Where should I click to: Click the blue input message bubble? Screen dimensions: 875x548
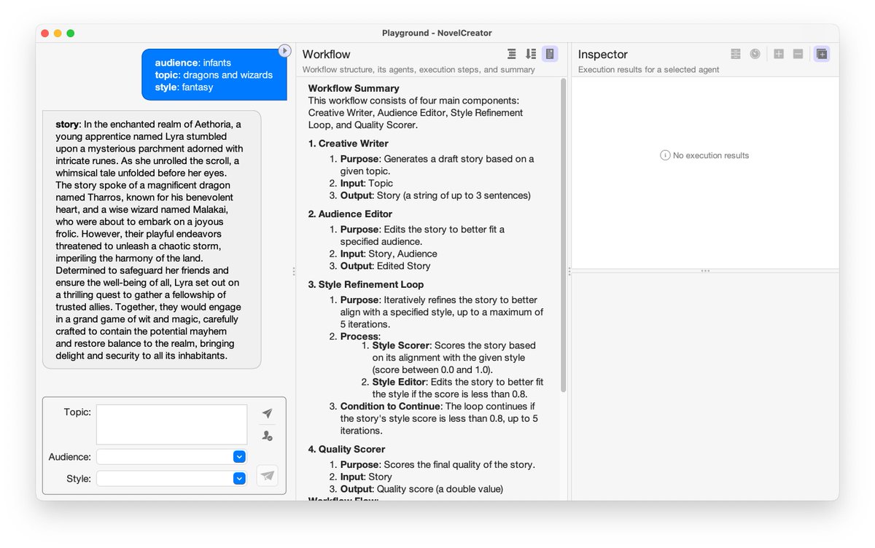pos(214,74)
